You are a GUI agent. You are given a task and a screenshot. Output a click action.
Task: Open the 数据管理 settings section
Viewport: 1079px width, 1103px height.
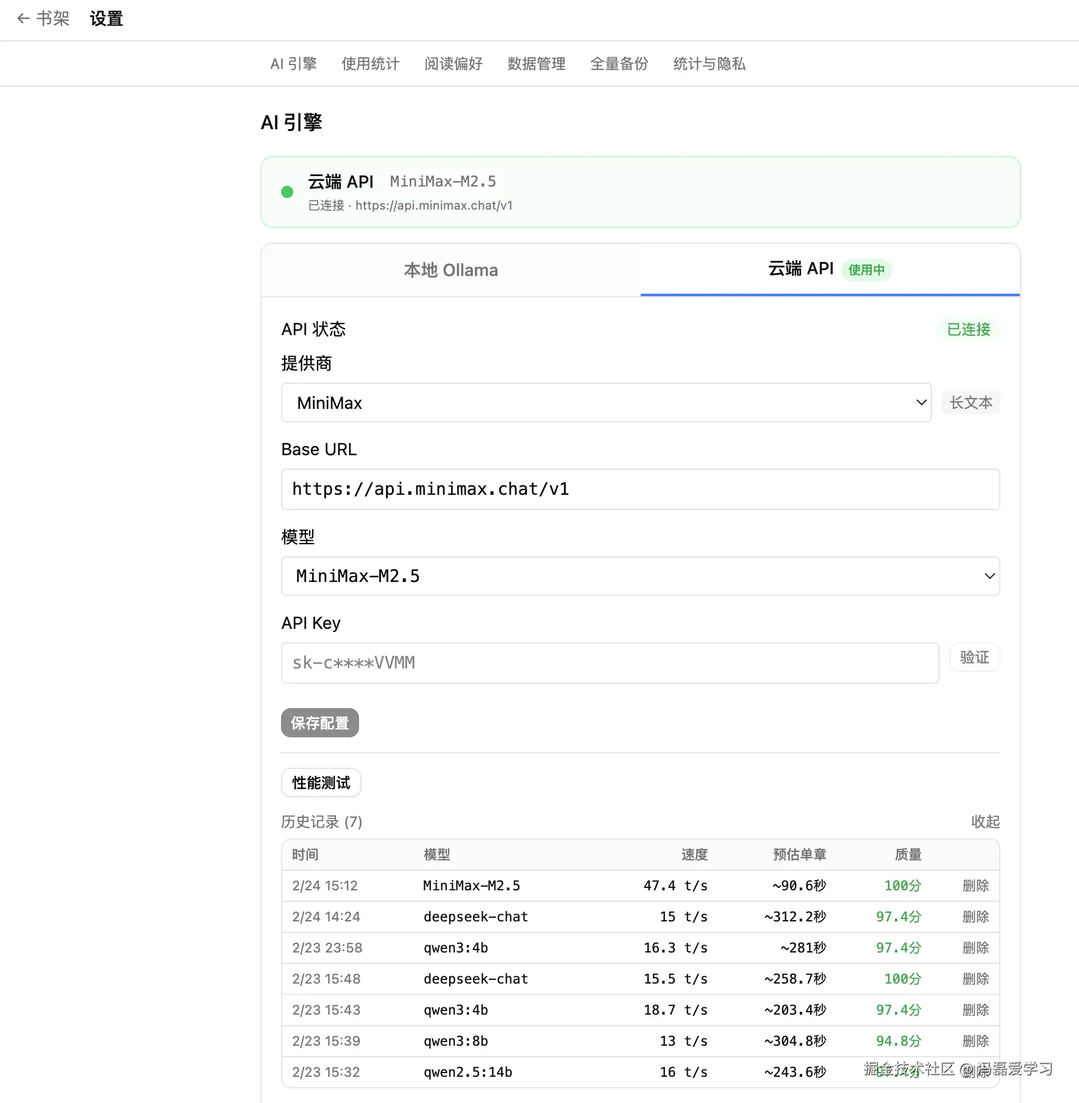pos(536,64)
